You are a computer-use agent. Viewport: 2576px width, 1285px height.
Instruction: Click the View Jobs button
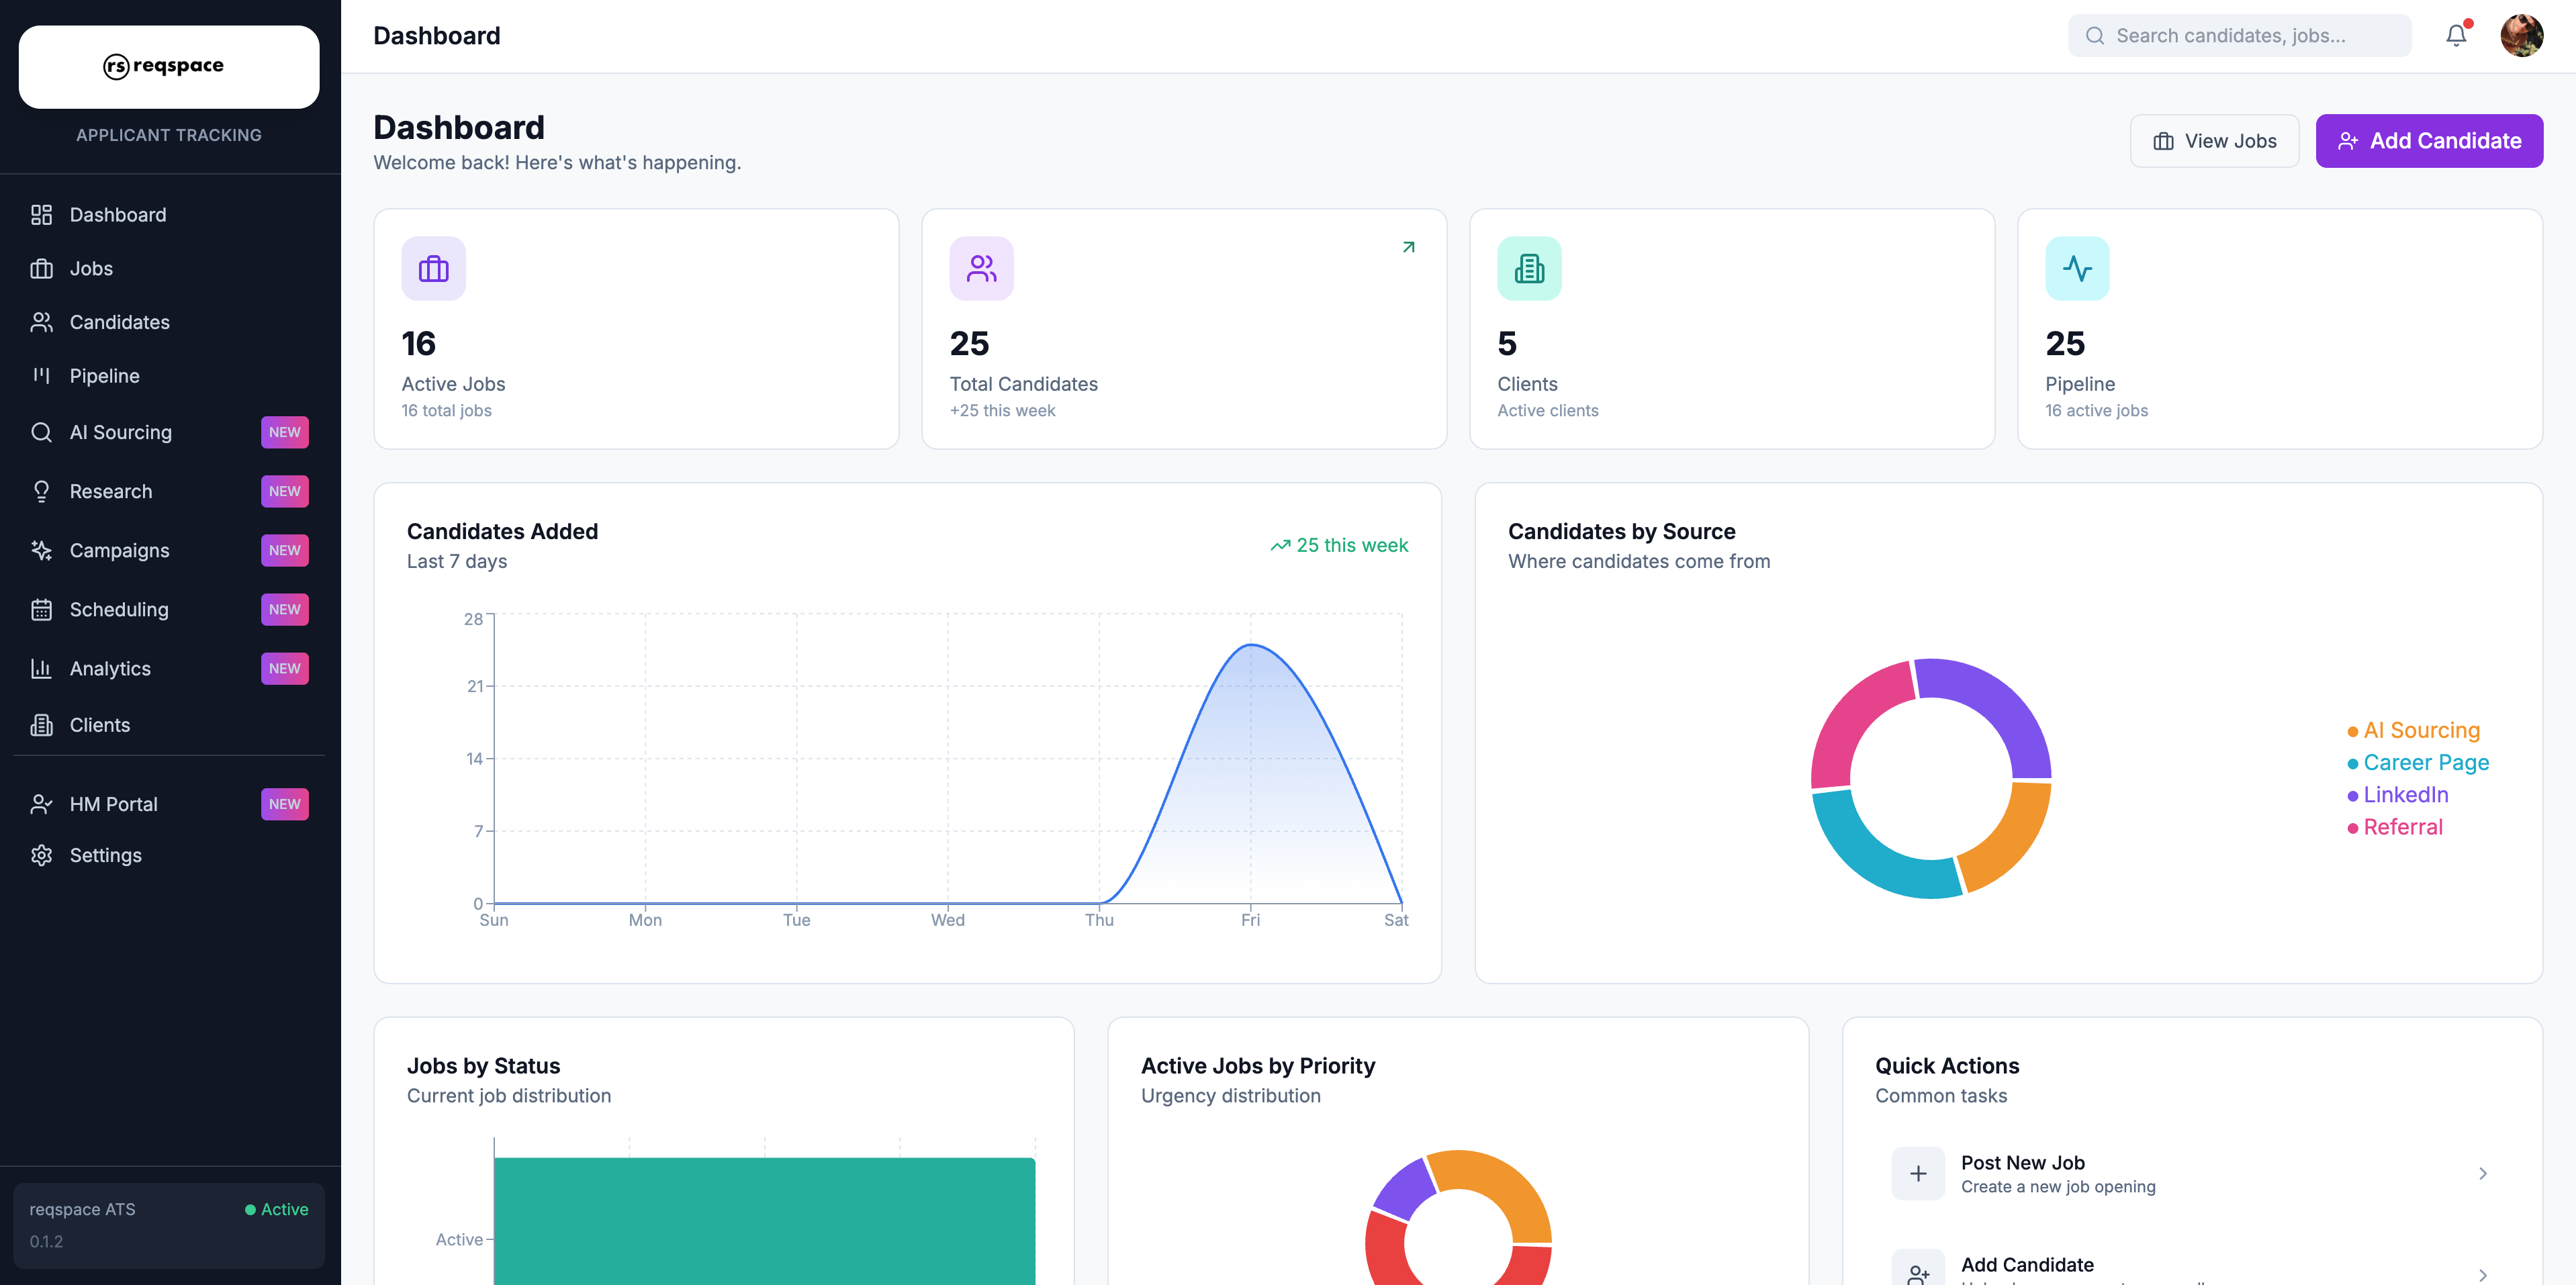(x=2214, y=141)
